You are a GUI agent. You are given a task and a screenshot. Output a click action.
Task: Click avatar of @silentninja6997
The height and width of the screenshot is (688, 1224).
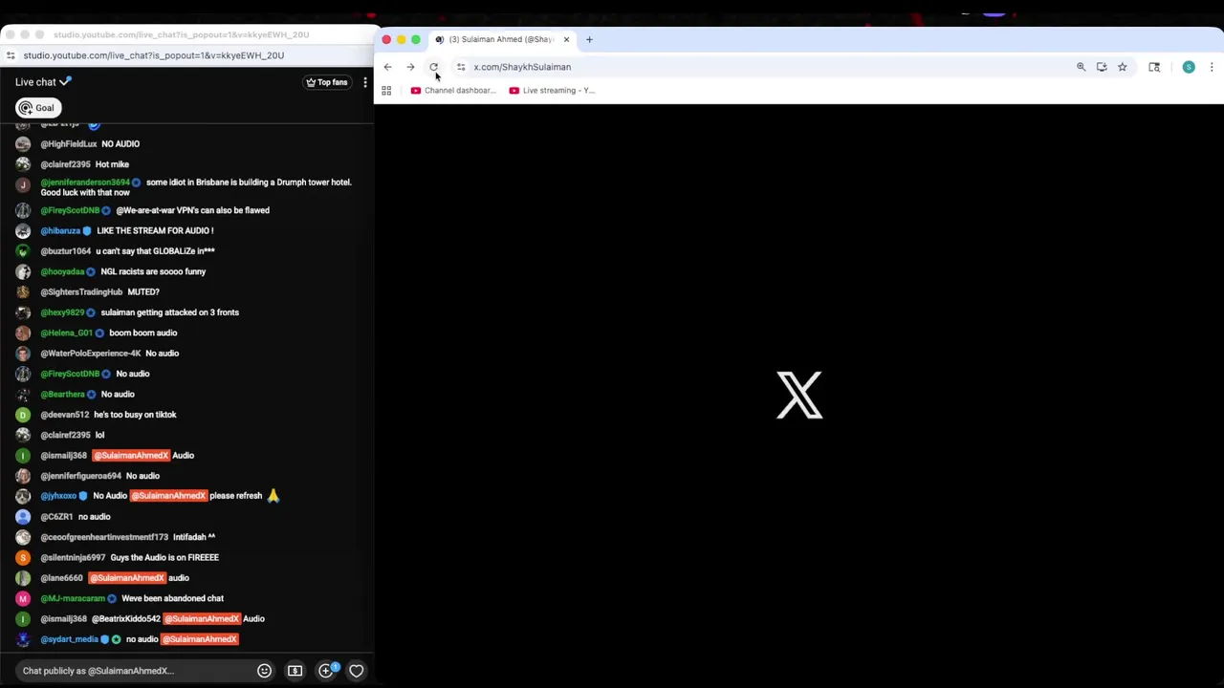pyautogui.click(x=23, y=558)
